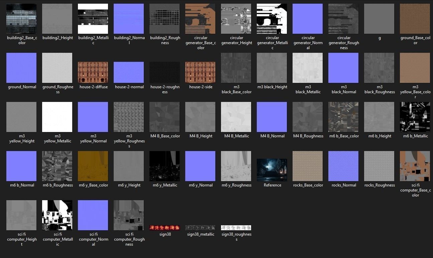Pick the circular generator_Normal thumbnail

308,19
